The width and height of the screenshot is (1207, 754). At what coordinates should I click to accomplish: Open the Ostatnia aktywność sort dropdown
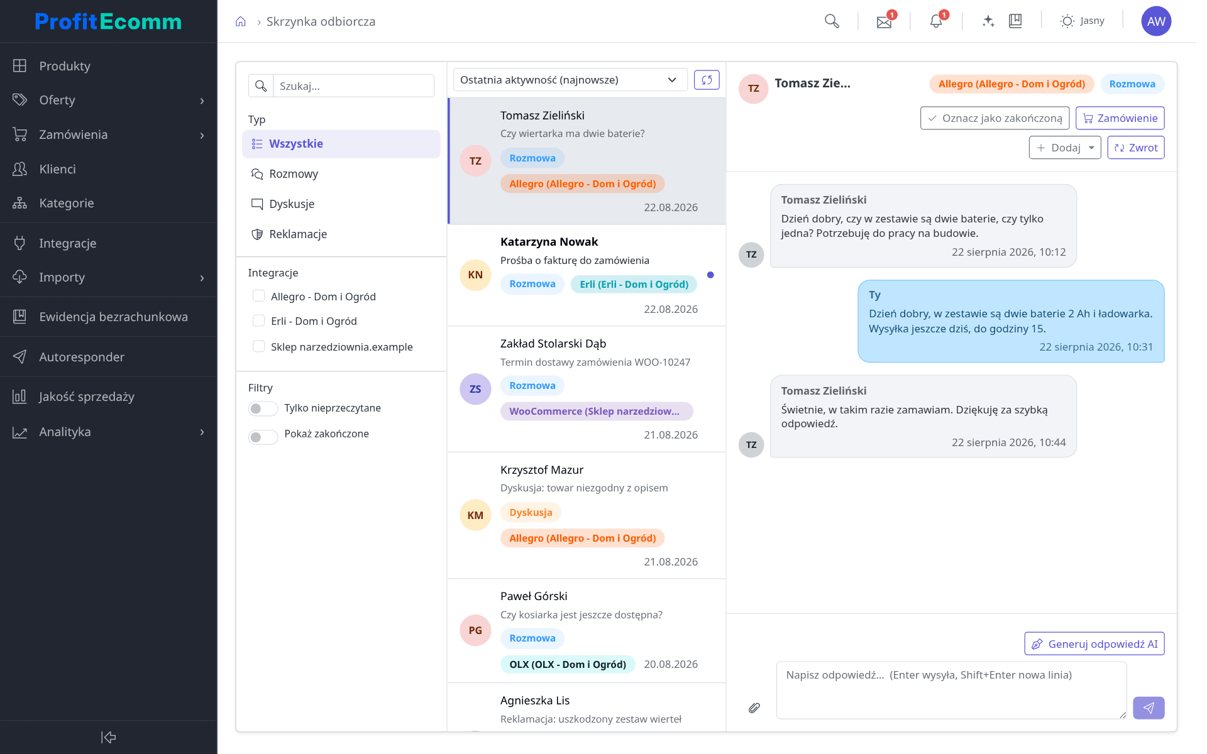570,80
